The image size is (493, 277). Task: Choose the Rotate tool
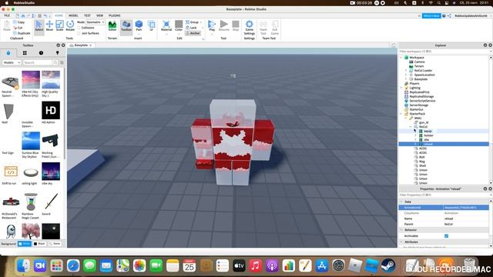coord(70,25)
